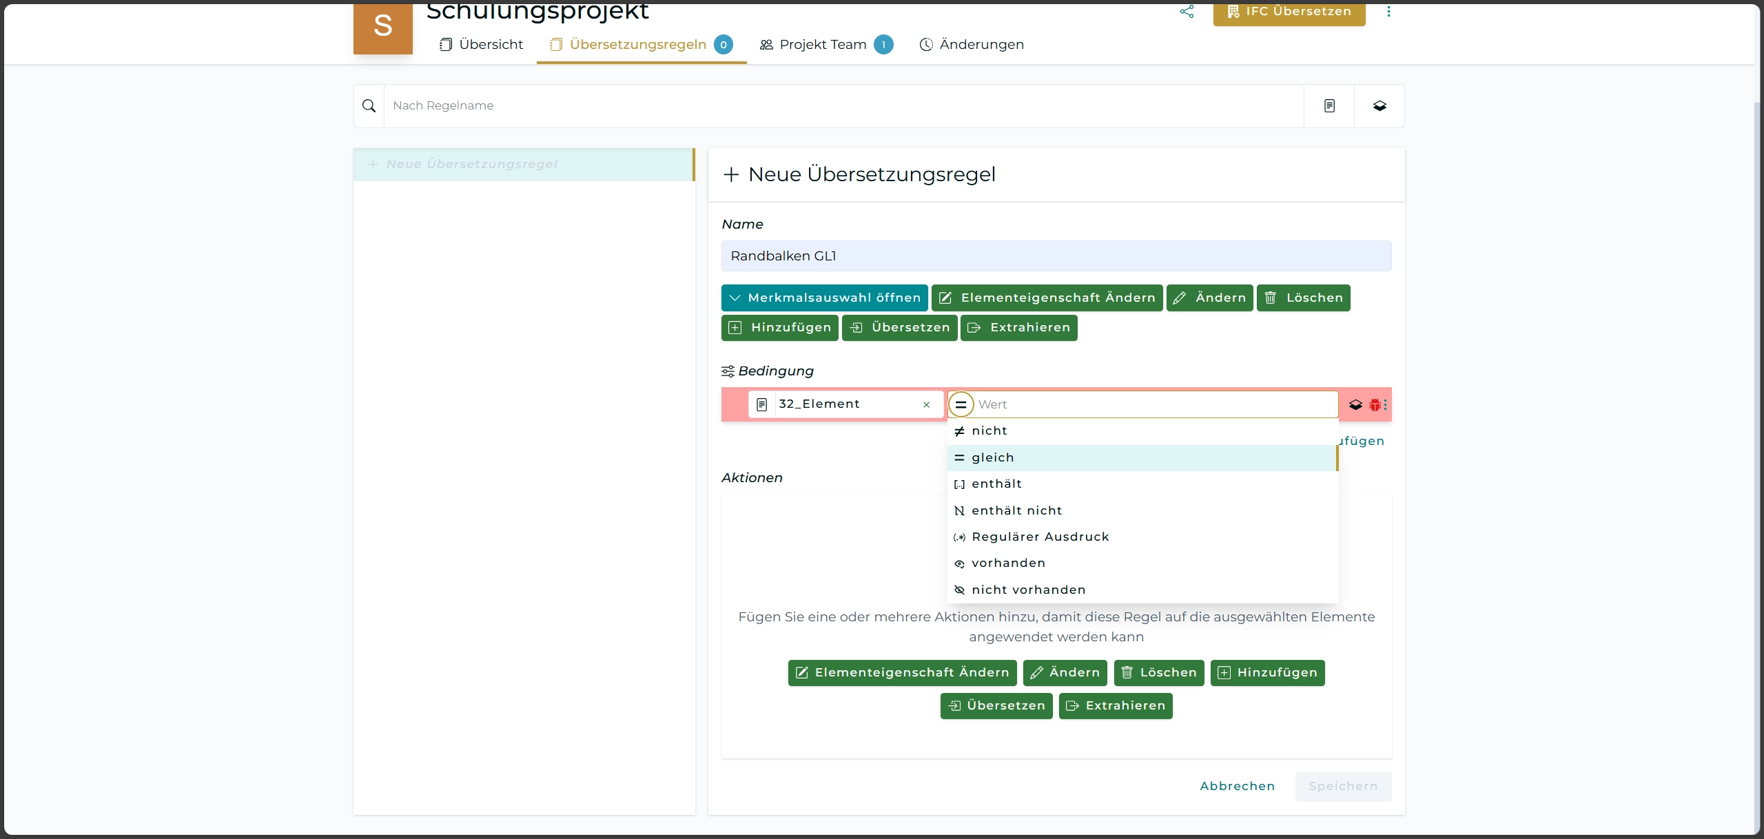Clear the 32_Element property with the X
The height and width of the screenshot is (839, 1764).
(x=927, y=405)
